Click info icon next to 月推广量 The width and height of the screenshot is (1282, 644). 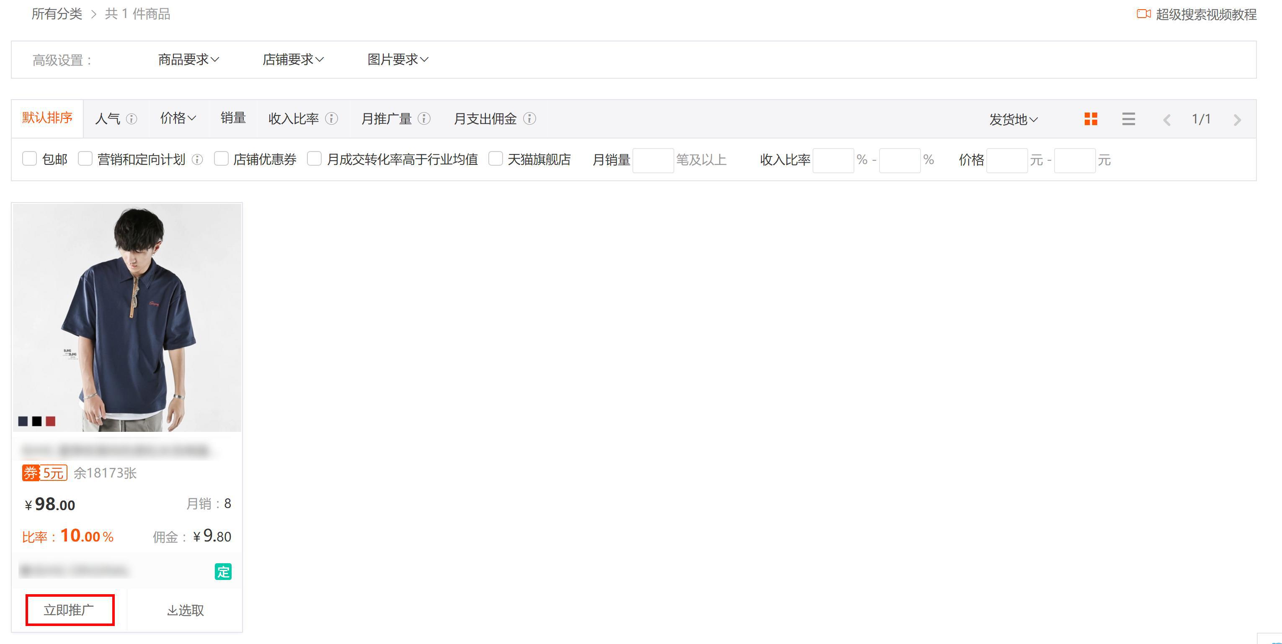click(x=424, y=118)
